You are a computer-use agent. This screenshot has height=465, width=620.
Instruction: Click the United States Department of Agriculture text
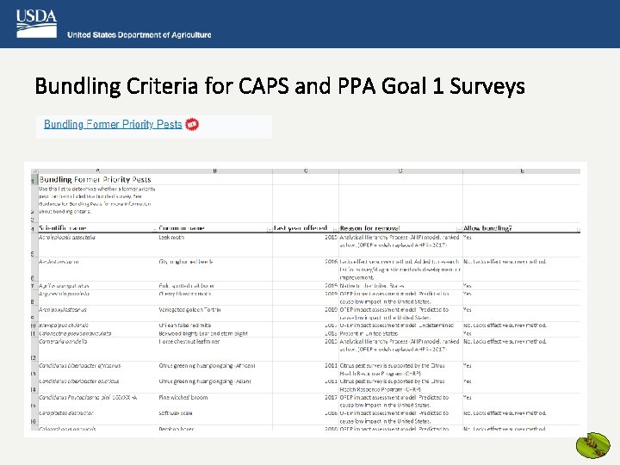pos(139,34)
